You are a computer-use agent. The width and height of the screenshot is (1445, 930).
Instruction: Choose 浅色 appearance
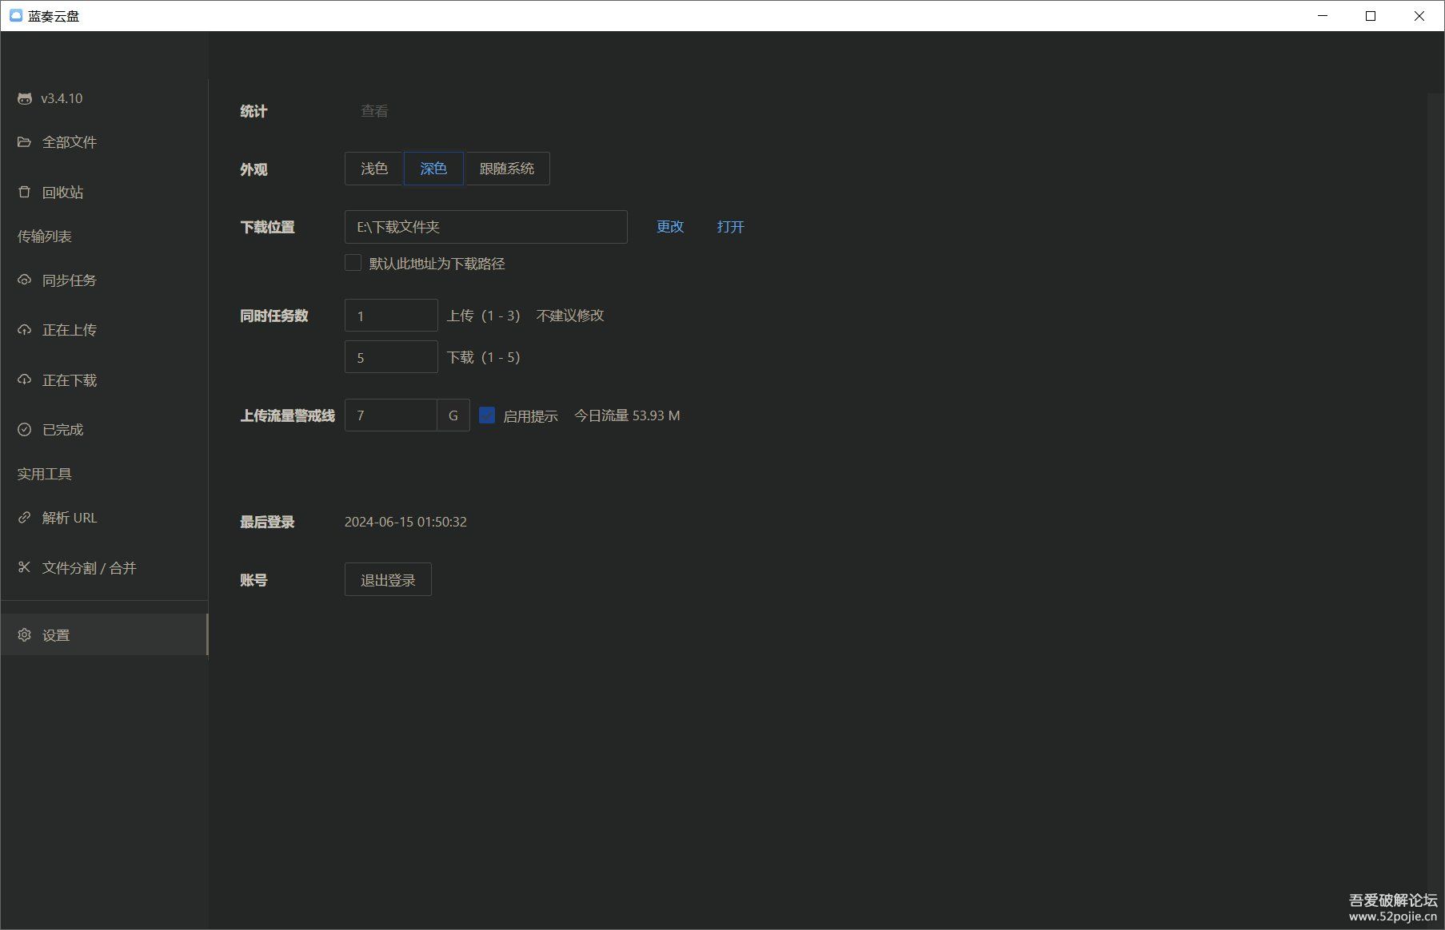click(x=374, y=169)
